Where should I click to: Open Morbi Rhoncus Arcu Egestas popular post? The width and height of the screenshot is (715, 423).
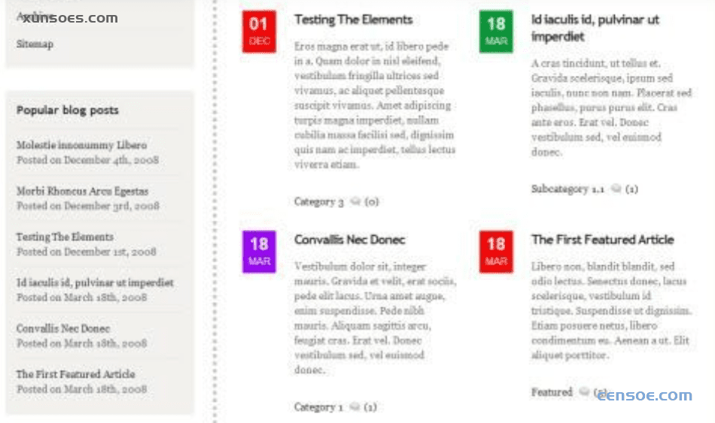coord(82,191)
